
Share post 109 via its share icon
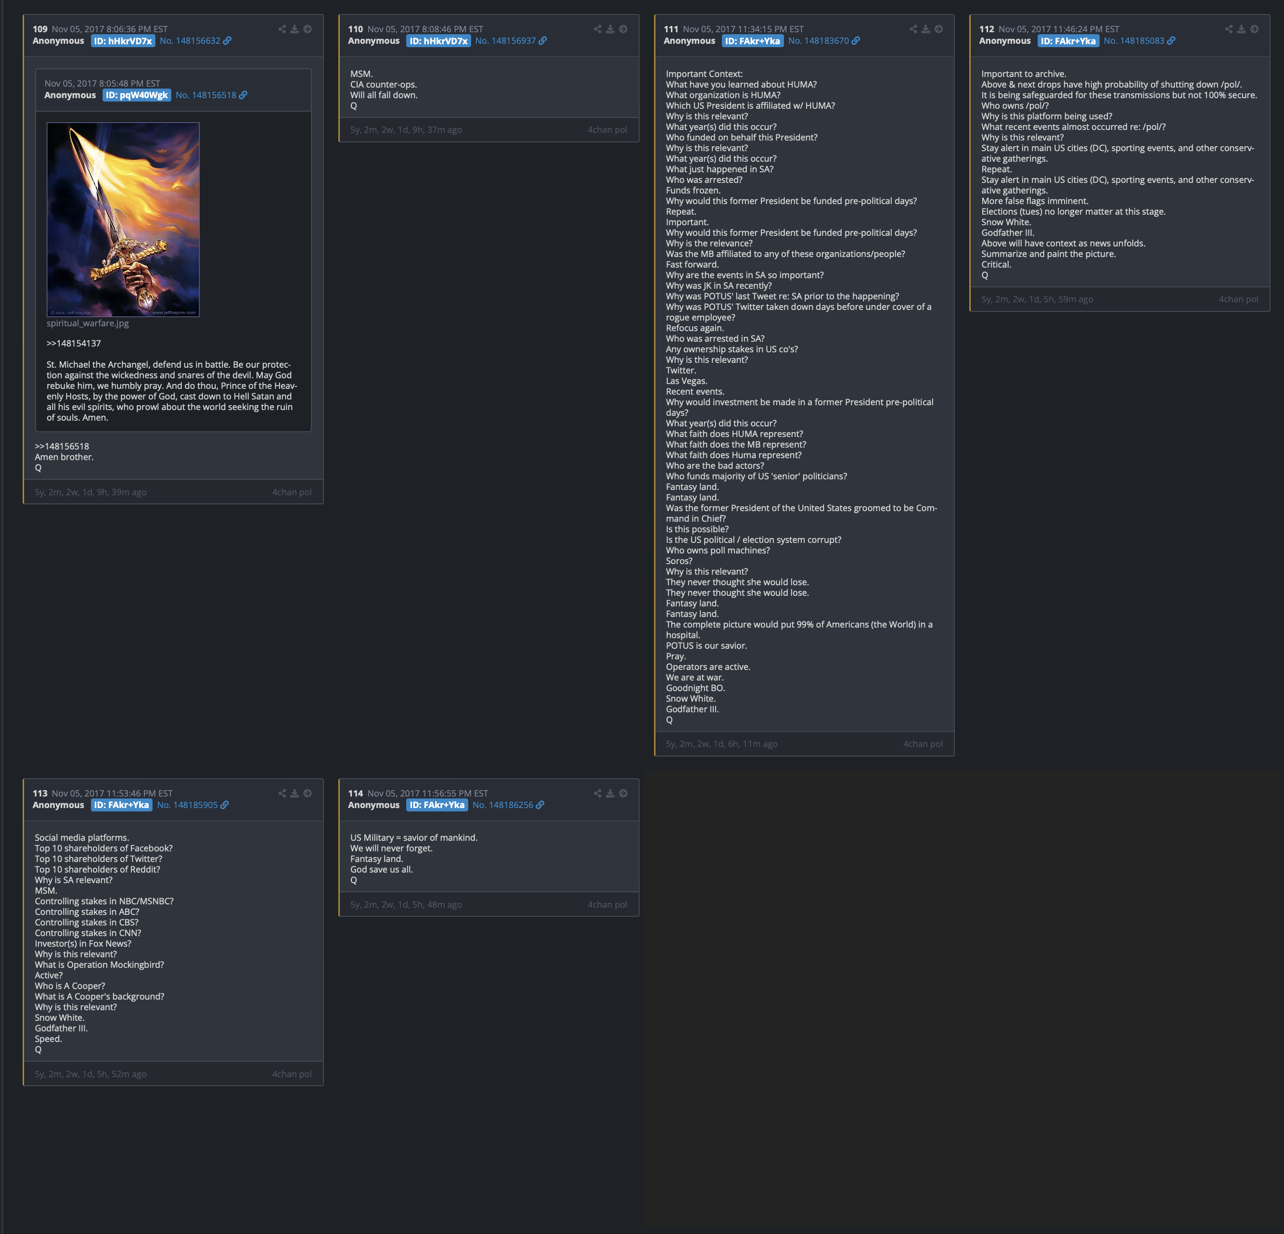pyautogui.click(x=282, y=29)
